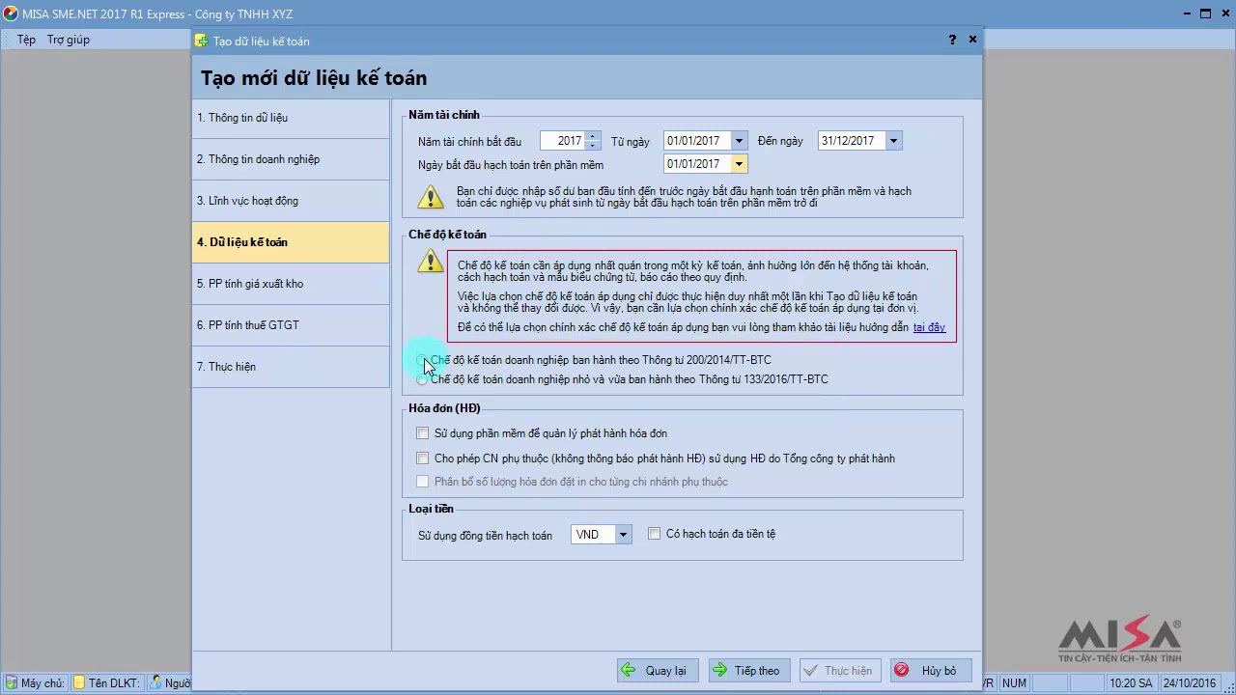
Task: Open Ngày bắt đầu hạch toán date dropdown
Action: click(x=739, y=164)
